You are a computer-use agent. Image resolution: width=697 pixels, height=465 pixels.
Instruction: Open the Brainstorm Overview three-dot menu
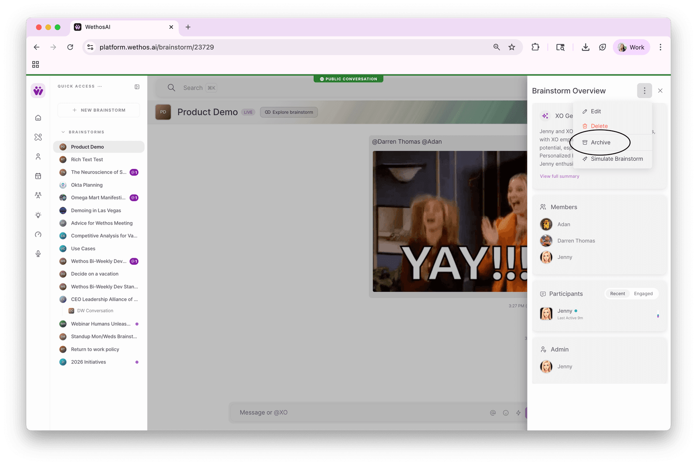click(645, 91)
